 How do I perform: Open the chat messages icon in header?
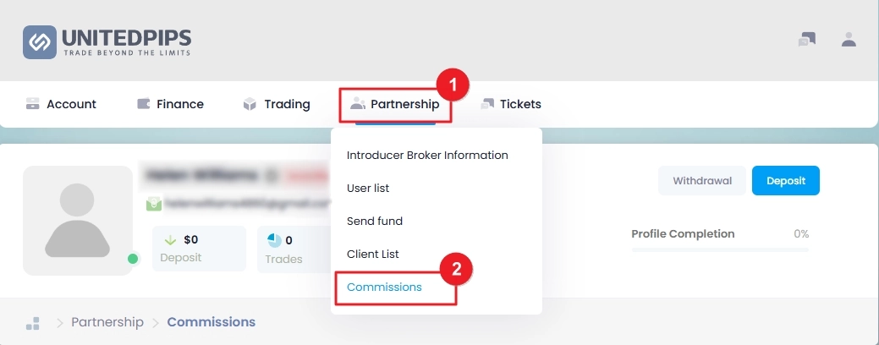[807, 39]
